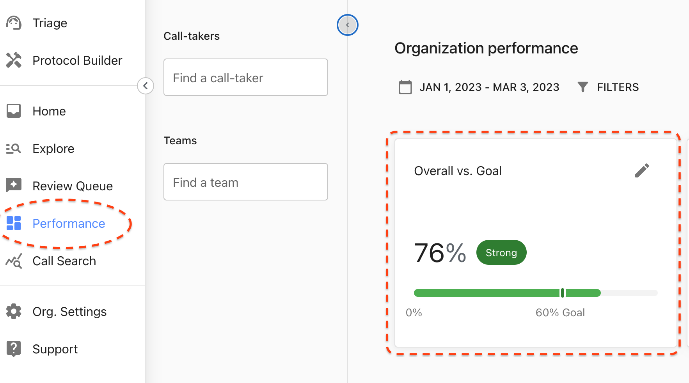Viewport: 689px width, 383px height.
Task: Click the Call Search chart icon
Action: coord(14,261)
